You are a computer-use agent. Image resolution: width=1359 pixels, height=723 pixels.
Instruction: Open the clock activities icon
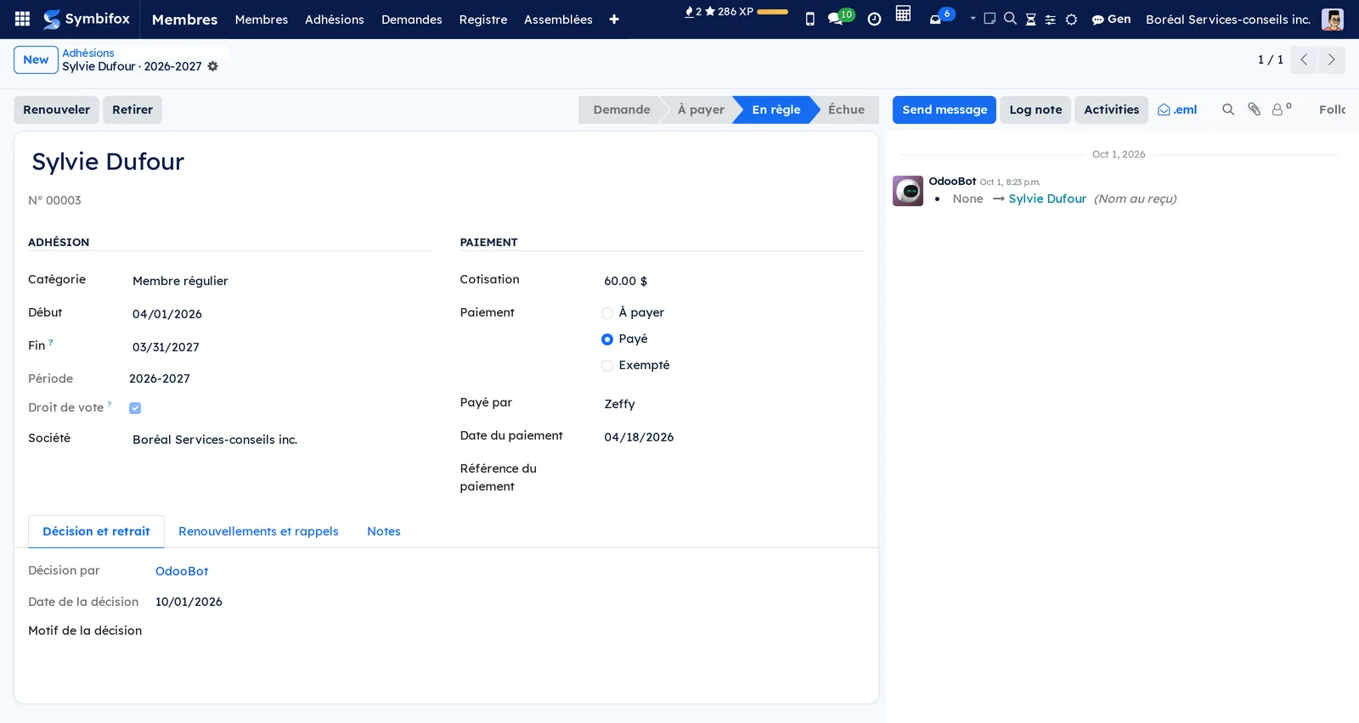click(x=874, y=19)
